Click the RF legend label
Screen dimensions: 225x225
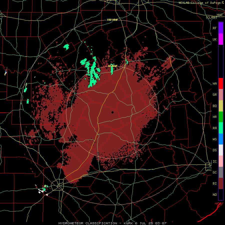[x=215, y=28]
